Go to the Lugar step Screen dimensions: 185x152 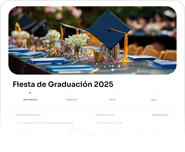[153, 99]
